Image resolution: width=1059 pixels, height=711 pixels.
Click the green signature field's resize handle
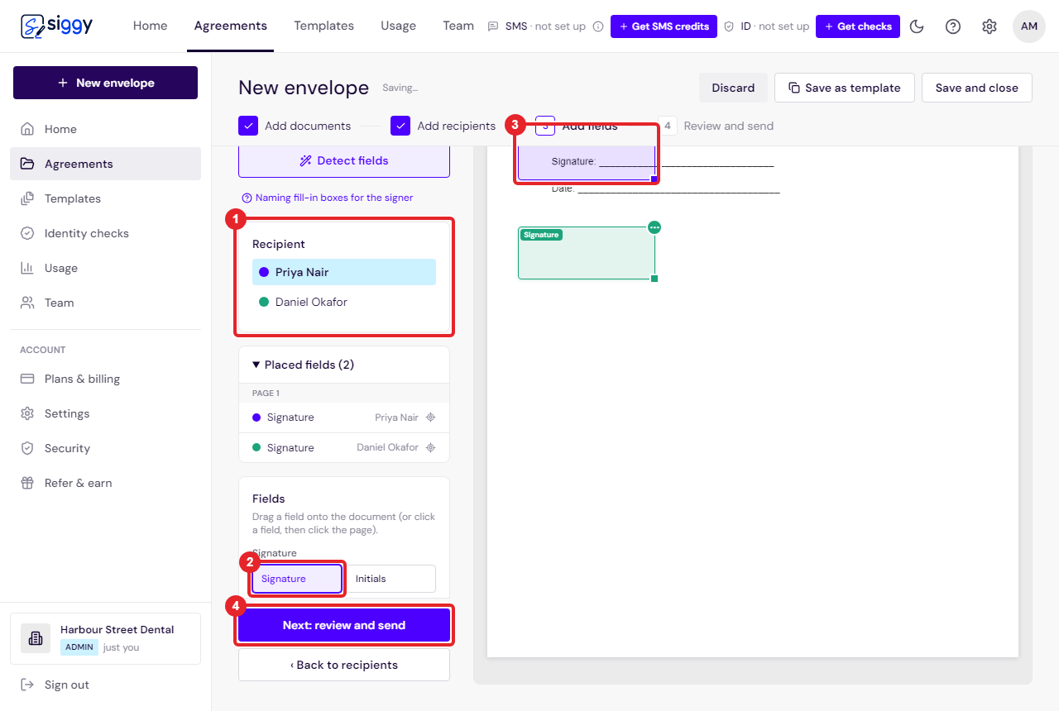tap(654, 279)
